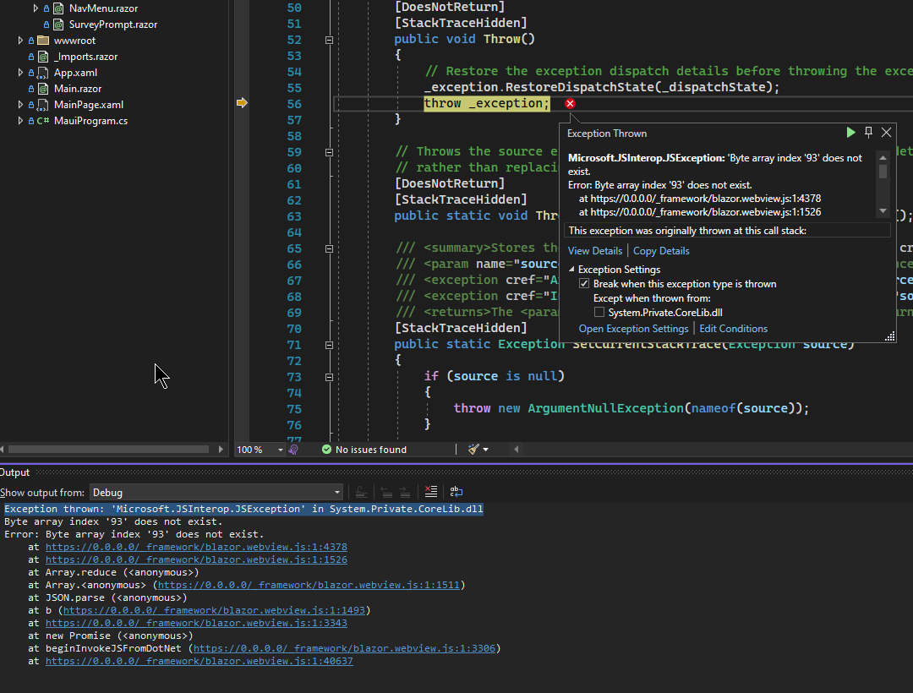Select MainPage.xaml in Solution Explorer

[x=89, y=105]
